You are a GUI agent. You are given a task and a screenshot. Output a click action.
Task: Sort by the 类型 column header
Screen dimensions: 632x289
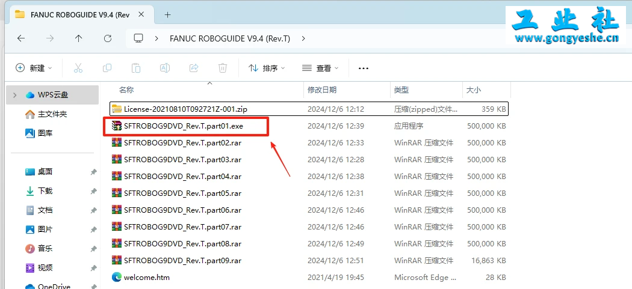tap(401, 90)
